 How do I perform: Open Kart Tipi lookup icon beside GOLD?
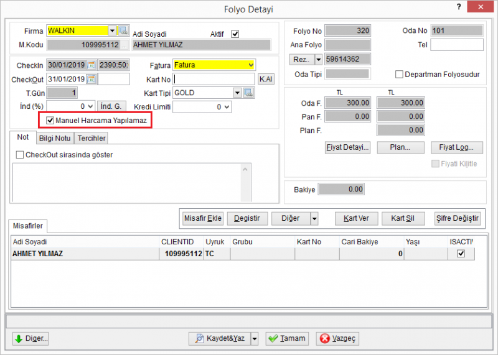pyautogui.click(x=248, y=93)
